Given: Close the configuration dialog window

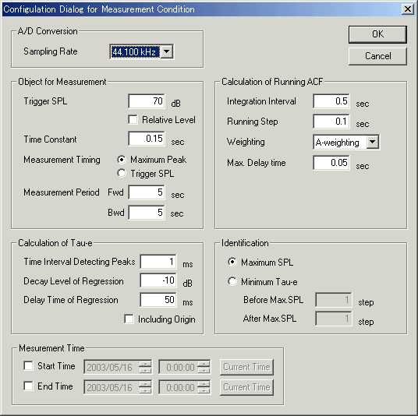Looking at the screenshot, I should [408, 9].
